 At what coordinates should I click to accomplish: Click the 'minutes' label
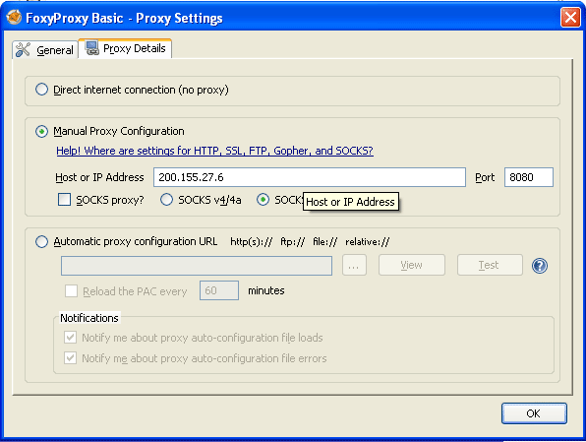(x=266, y=290)
